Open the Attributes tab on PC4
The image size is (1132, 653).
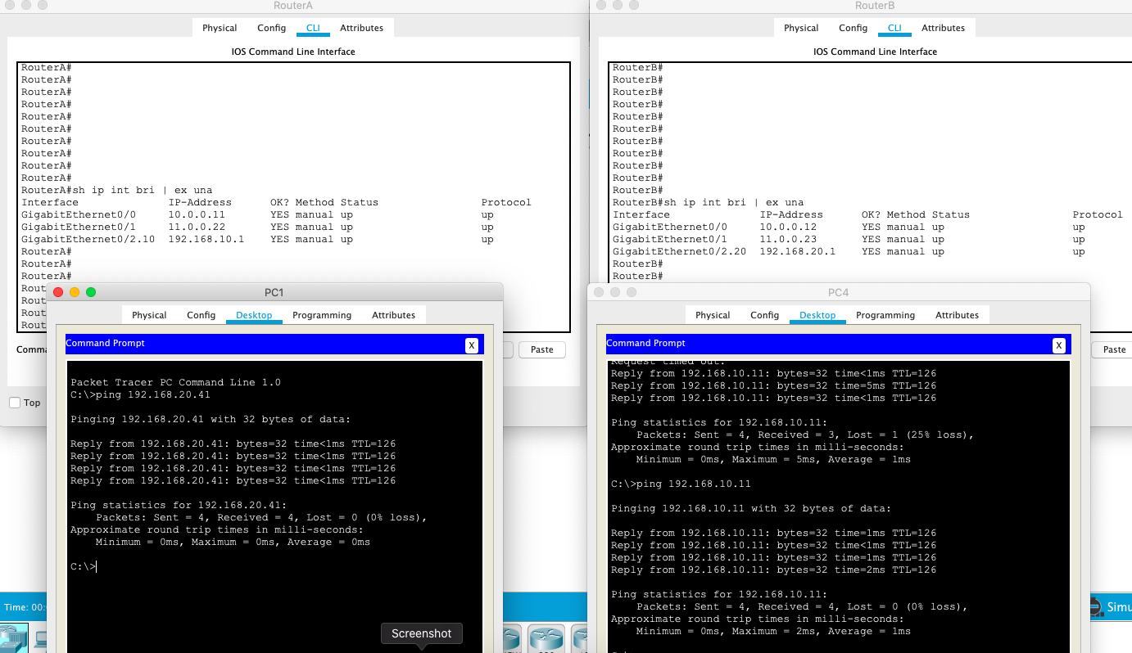tap(957, 315)
